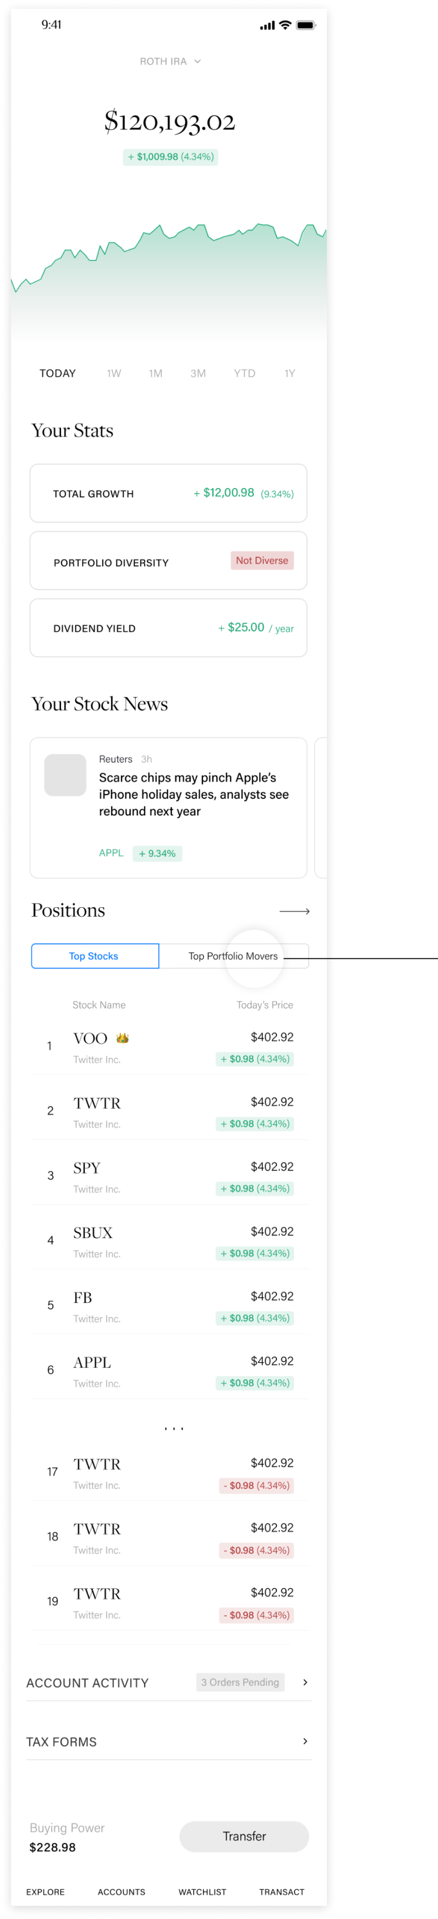Open the ROTH IRA account dropdown
The height and width of the screenshot is (1919, 438).
[170, 61]
